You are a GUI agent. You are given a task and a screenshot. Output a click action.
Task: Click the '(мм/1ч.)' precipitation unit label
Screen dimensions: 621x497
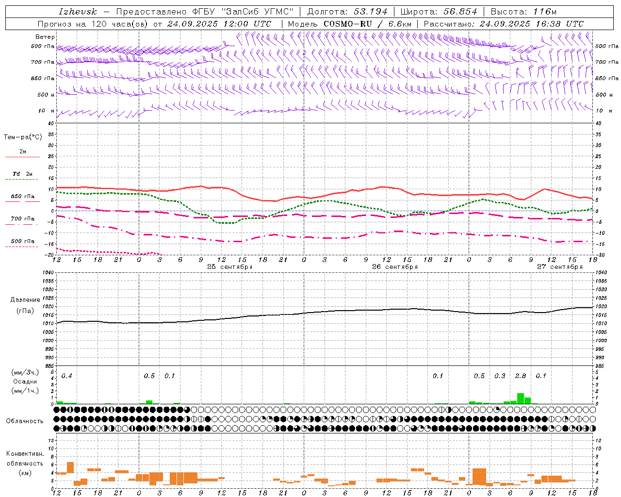point(25,391)
